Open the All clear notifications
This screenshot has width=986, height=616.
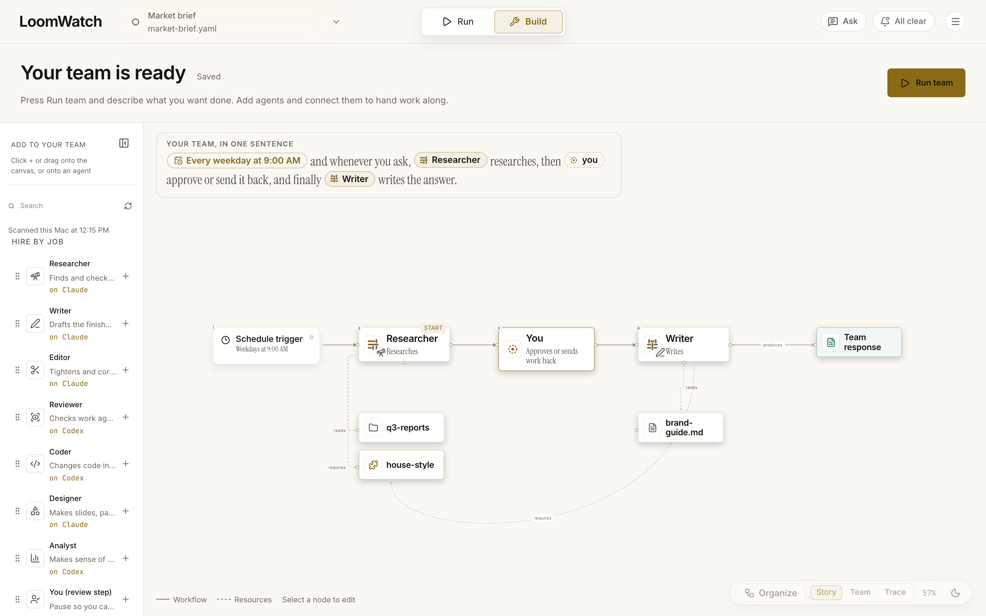903,21
